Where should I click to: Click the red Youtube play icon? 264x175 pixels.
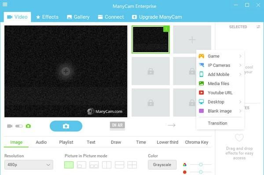[202, 93]
